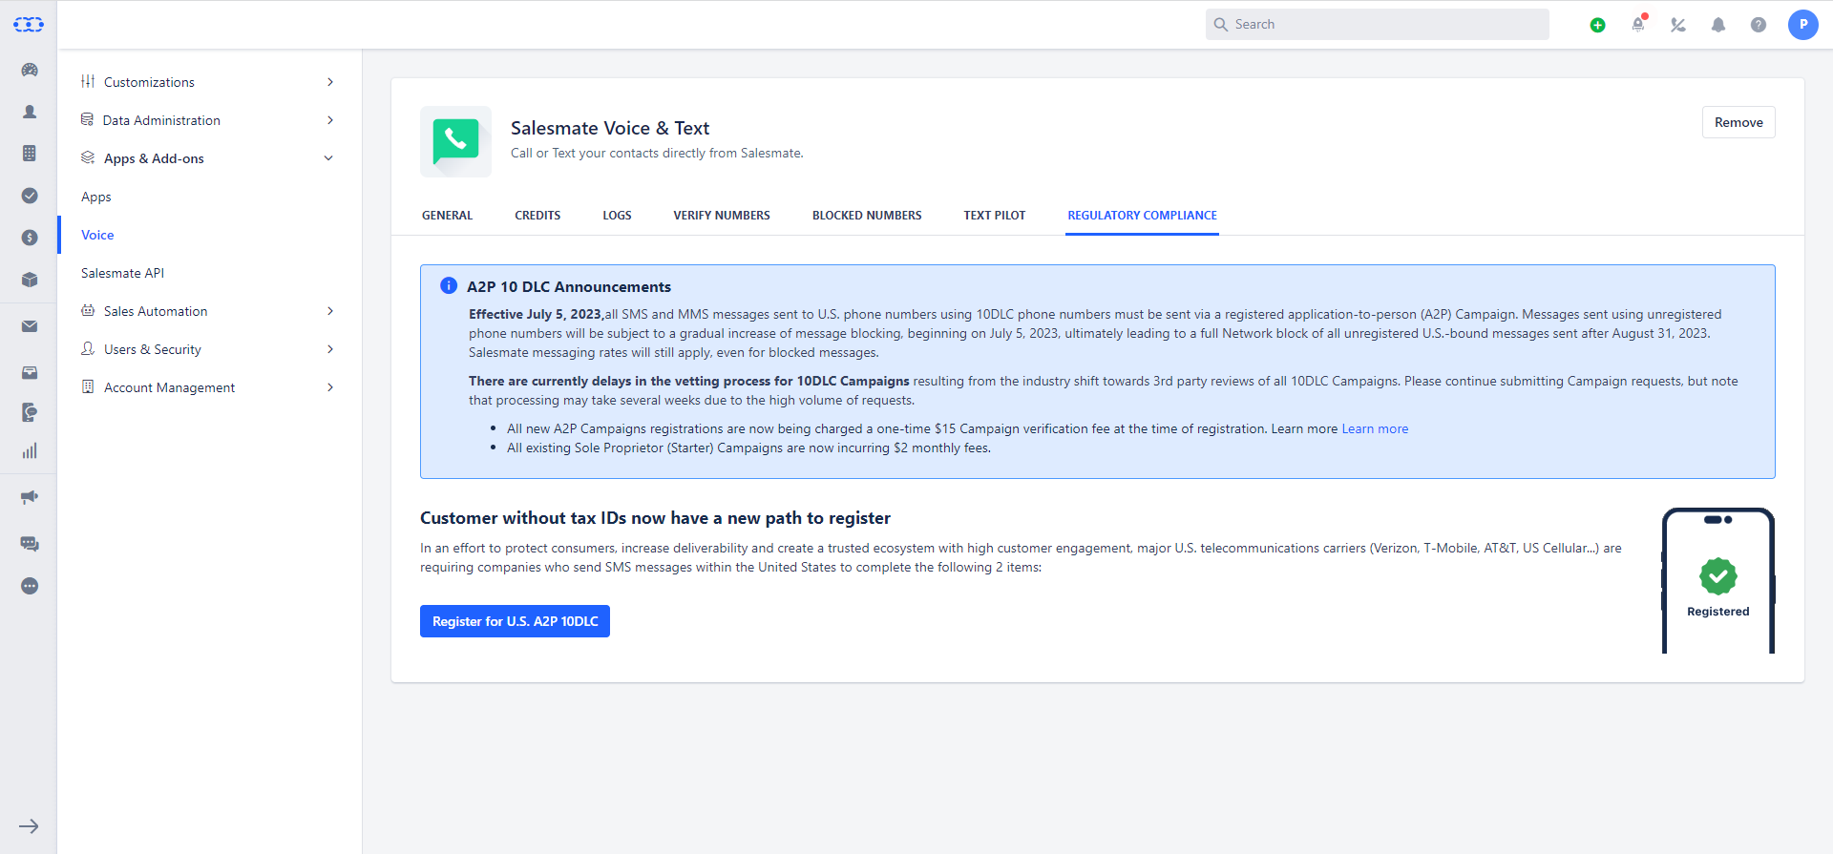Screen dimensions: 1833x854
Task: Open the Salesmate API menu item
Action: pyautogui.click(x=122, y=273)
